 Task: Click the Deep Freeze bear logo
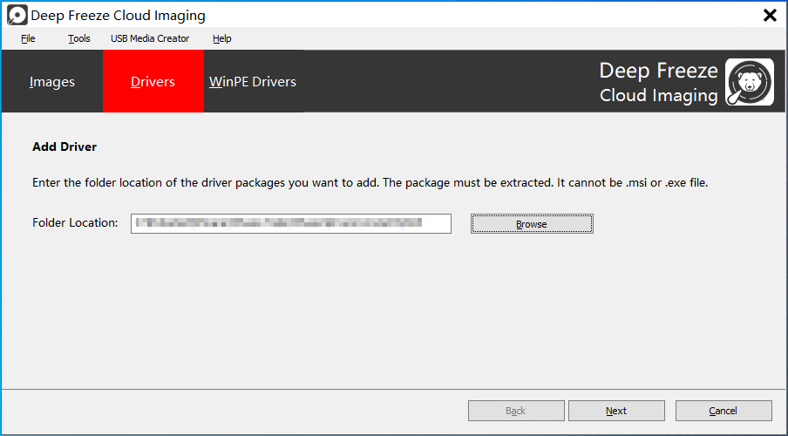point(750,81)
